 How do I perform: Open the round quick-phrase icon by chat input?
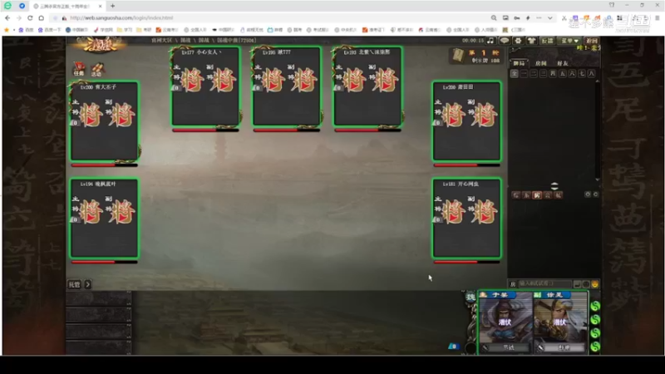pos(586,284)
